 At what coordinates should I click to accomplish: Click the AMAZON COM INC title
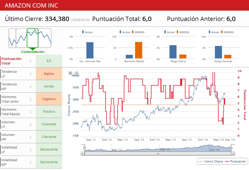click(x=32, y=6)
